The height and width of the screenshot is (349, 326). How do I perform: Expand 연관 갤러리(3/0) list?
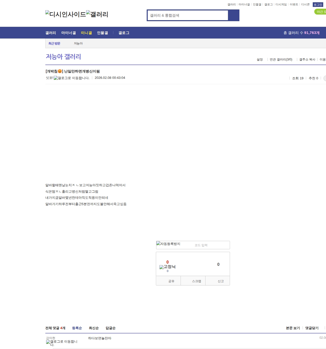(281, 59)
